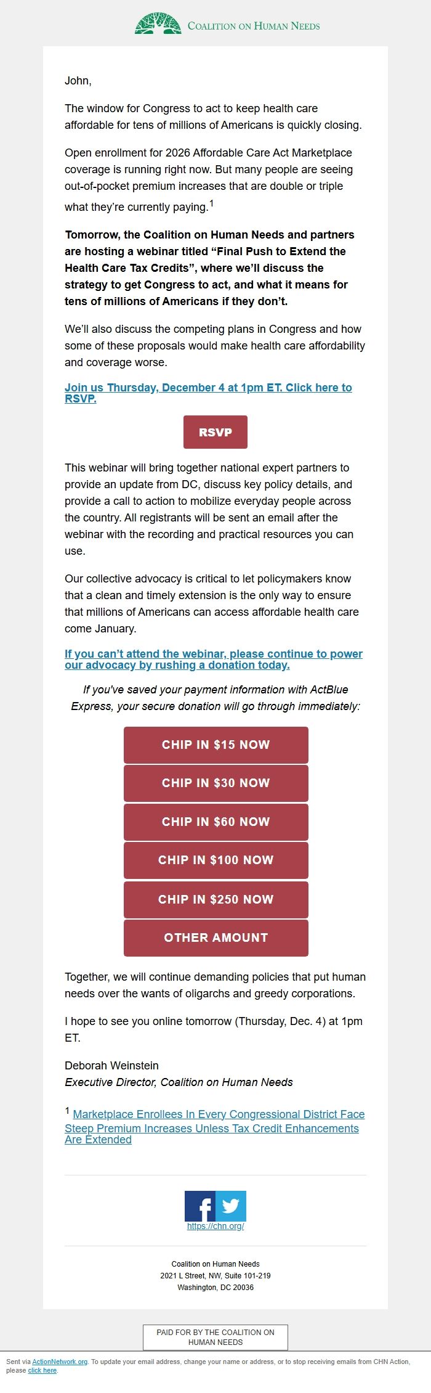Click the Coalition on Human Needs tree logo

click(158, 25)
